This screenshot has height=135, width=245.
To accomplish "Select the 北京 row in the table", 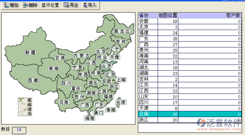I will (x=190, y=27).
